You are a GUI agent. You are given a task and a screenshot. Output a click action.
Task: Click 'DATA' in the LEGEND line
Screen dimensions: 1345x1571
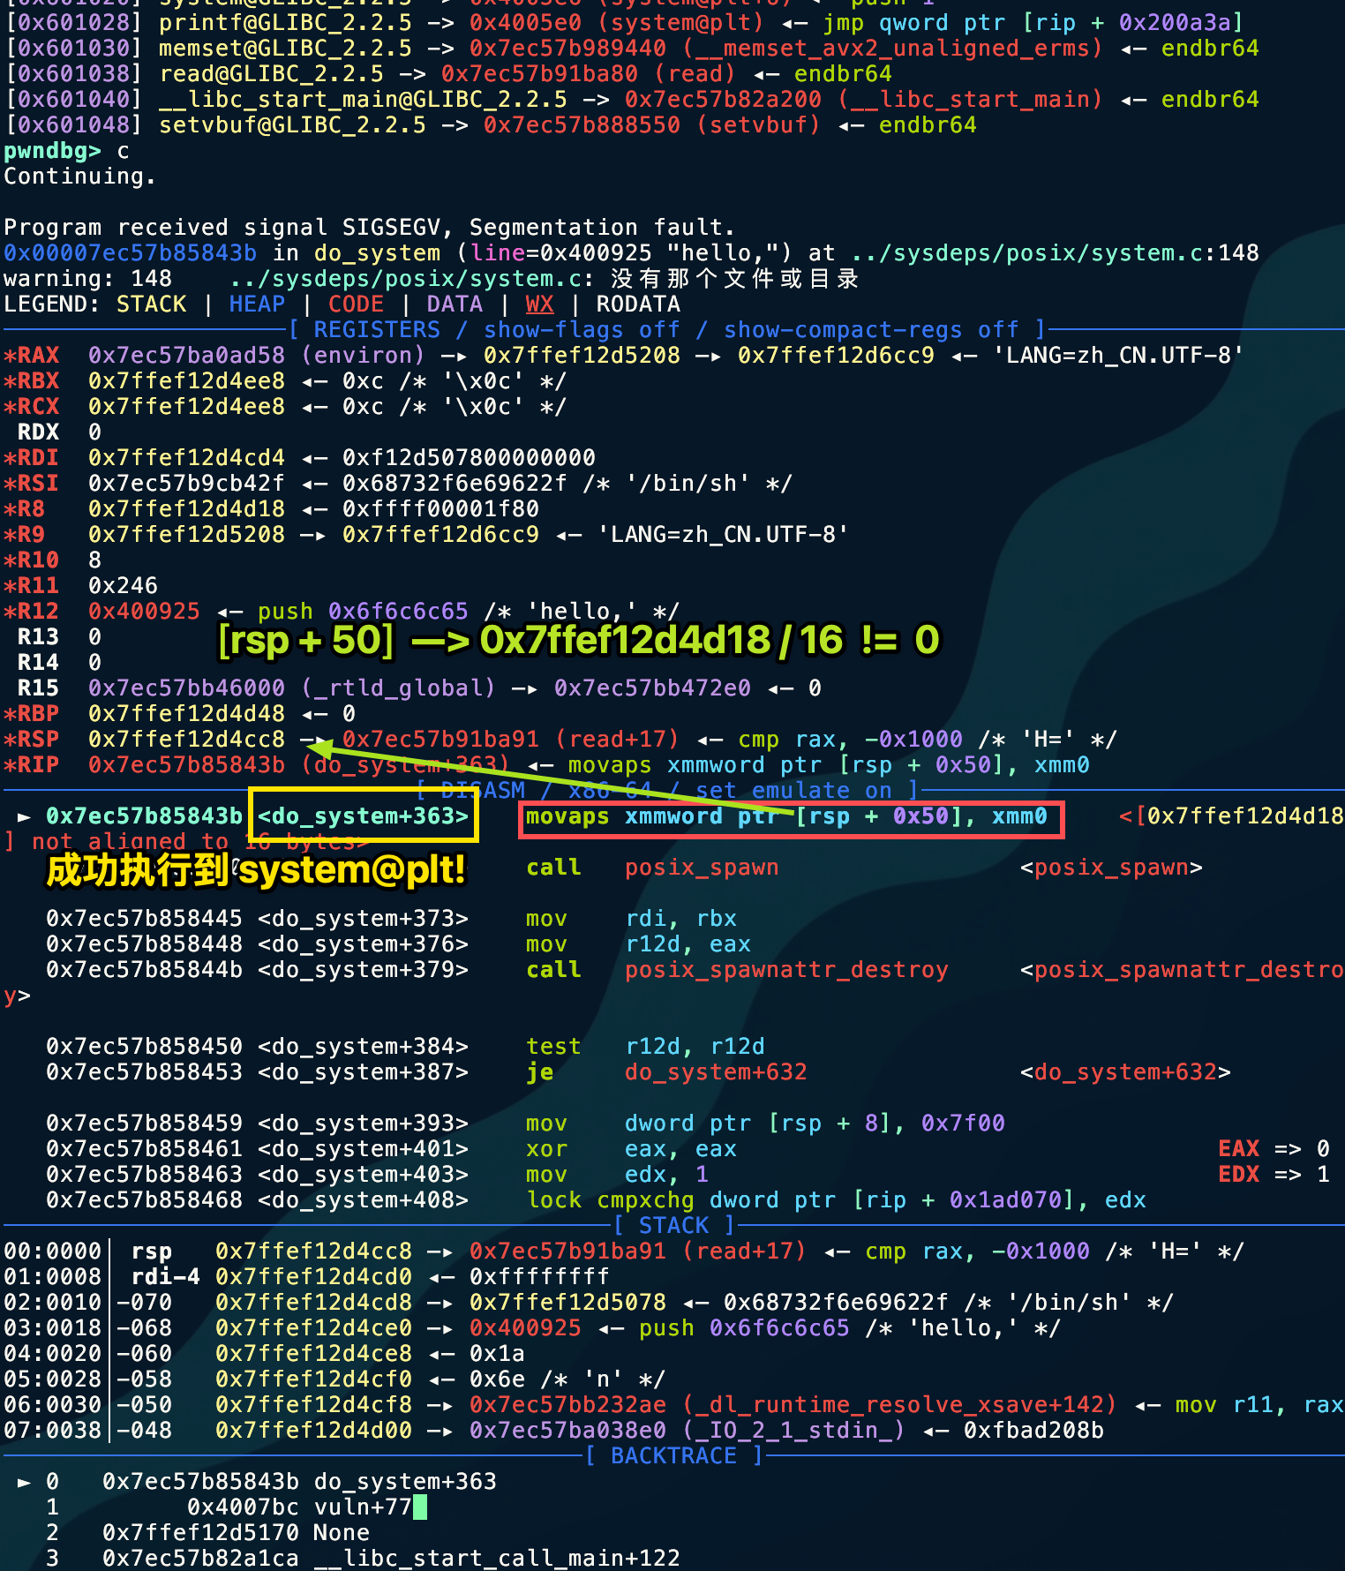point(455,304)
